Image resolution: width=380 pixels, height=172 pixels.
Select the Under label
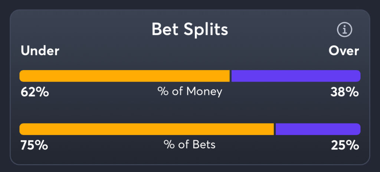40,51
